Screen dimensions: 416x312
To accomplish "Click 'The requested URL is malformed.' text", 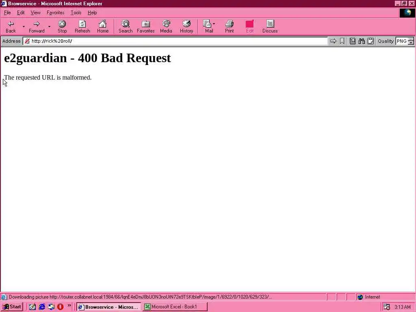I will coord(48,78).
